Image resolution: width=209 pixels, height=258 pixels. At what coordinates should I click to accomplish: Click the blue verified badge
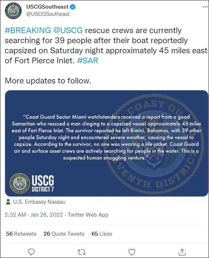point(73,7)
